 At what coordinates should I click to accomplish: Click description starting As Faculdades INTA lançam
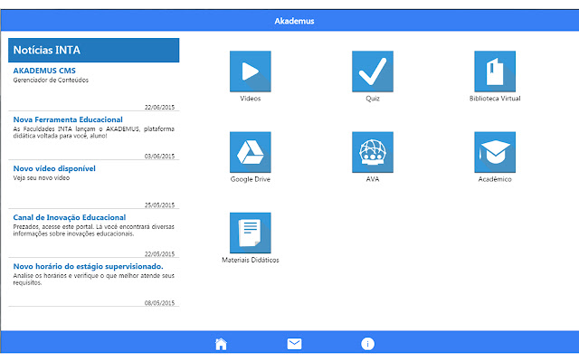94,132
